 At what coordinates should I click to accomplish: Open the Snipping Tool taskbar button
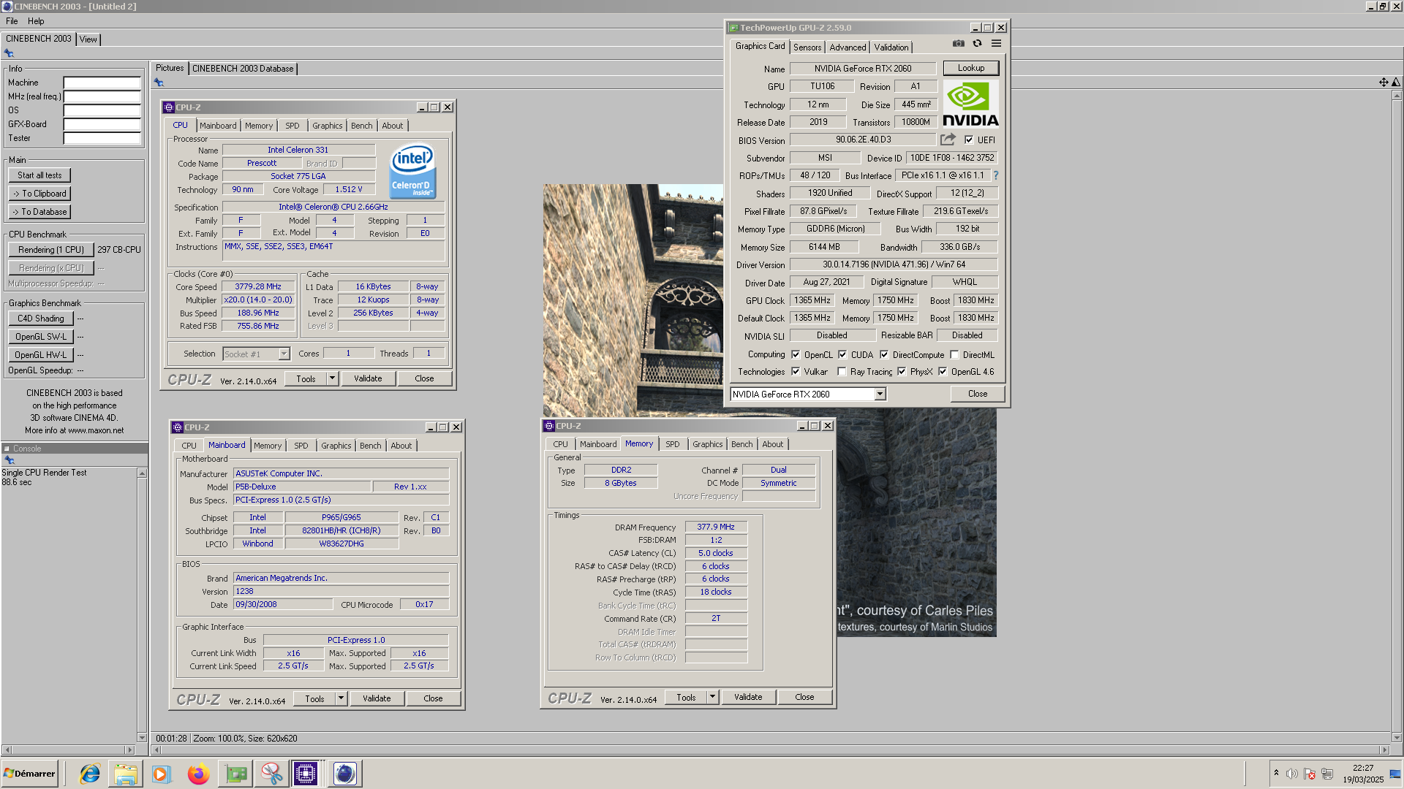[x=272, y=774]
